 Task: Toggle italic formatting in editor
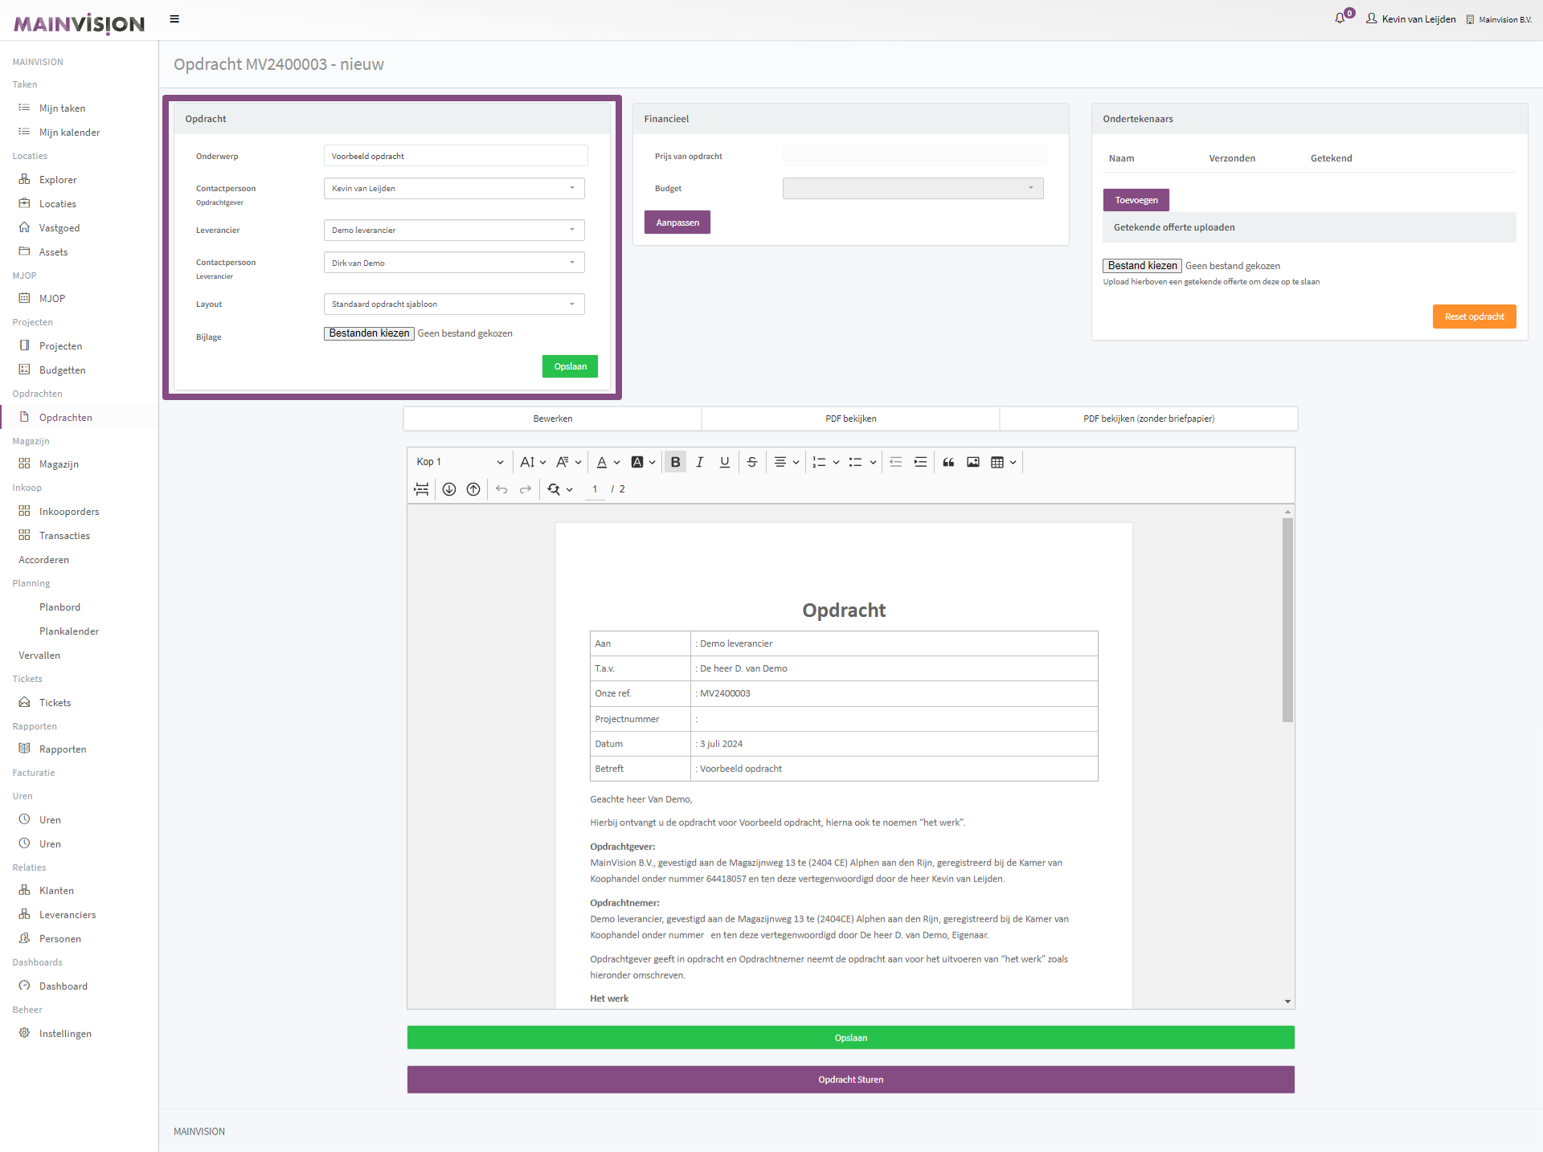700,462
